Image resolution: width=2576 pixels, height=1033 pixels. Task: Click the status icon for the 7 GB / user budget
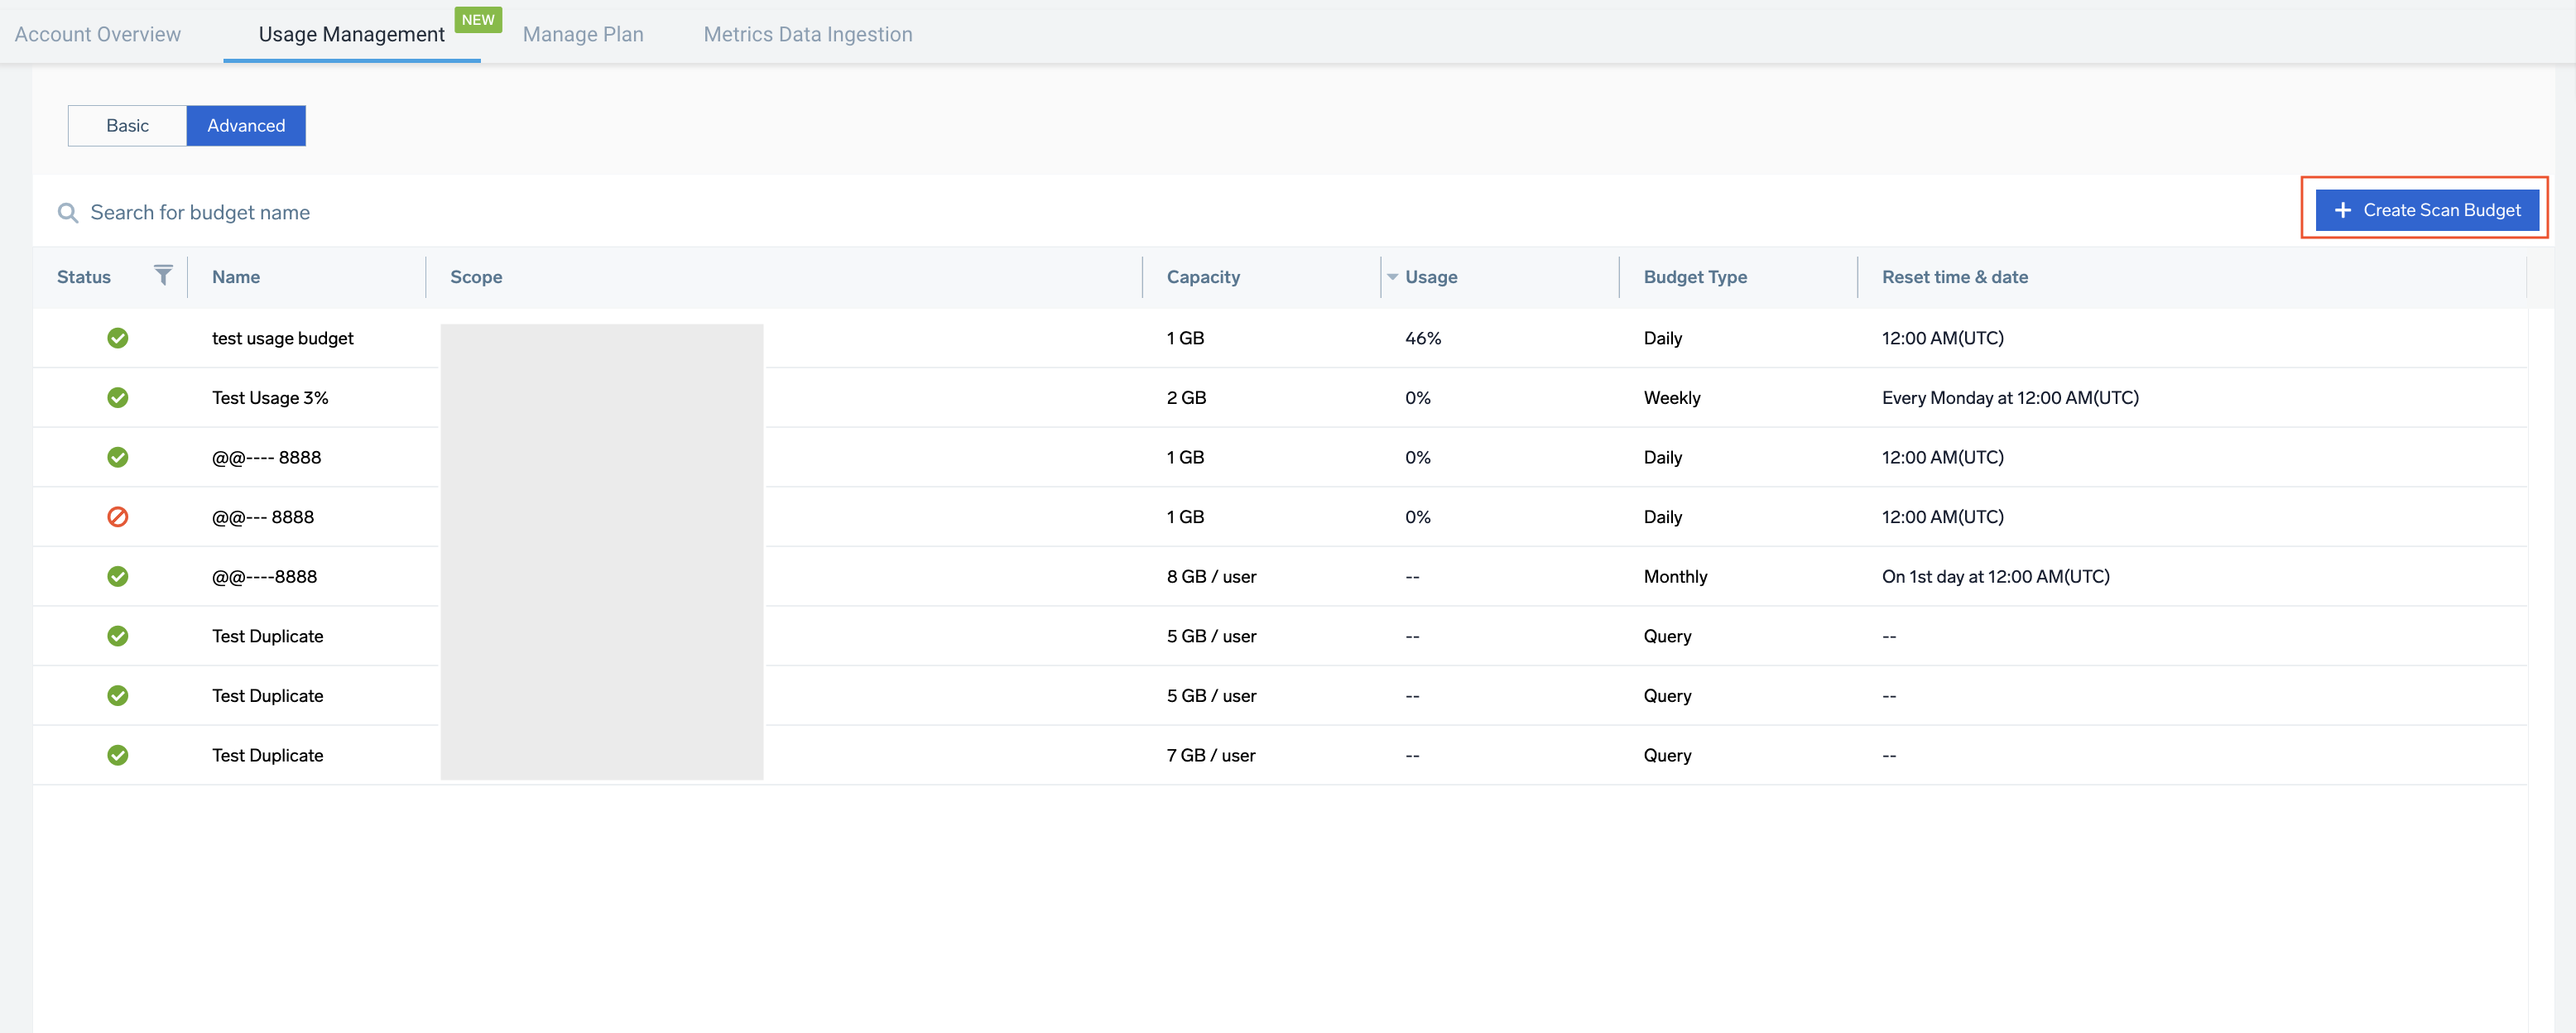[x=118, y=755]
